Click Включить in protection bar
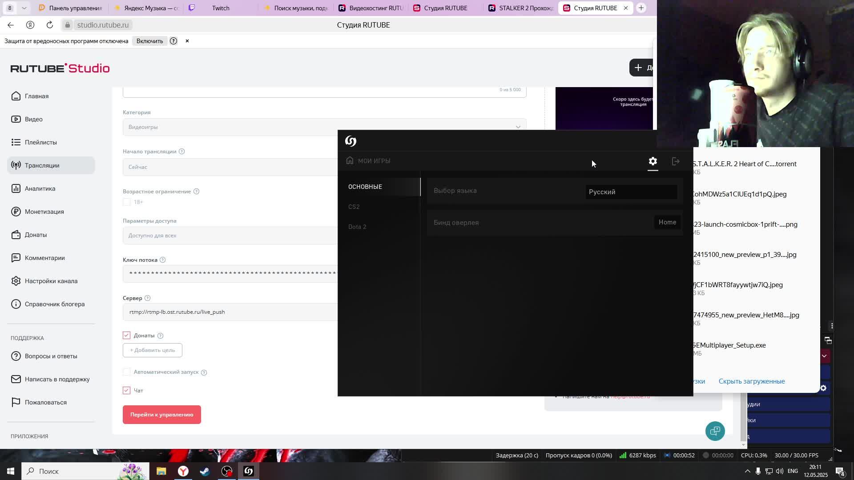 pos(149,41)
